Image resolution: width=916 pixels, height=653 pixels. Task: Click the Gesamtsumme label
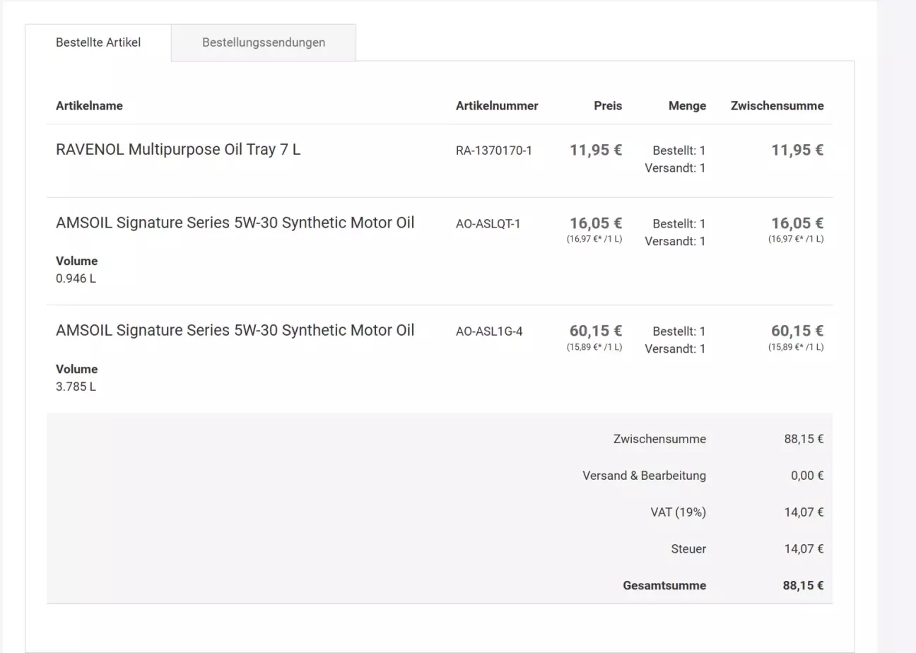coord(664,586)
